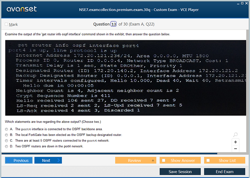Expand the Review dropdown arrow
The image size is (250, 178).
153,161
